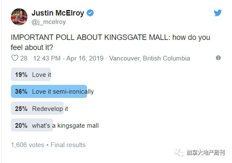Select 'what's a kingsgate mall' option
This screenshot has height=163, width=232.
click(x=55, y=125)
